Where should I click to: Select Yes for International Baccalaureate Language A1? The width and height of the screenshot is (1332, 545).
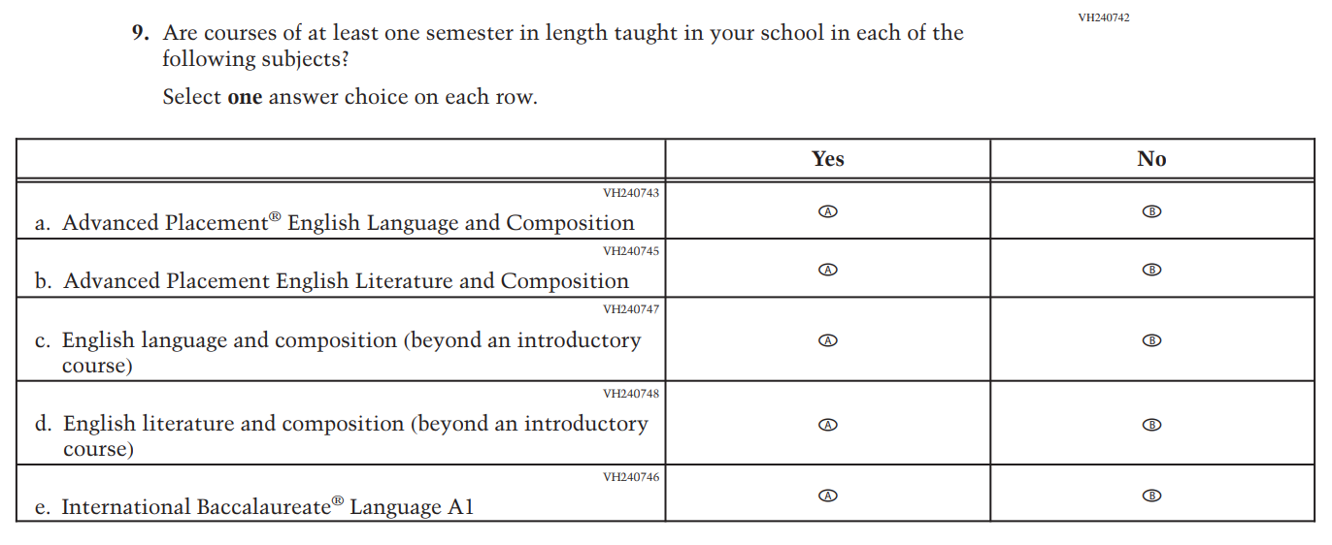point(827,496)
